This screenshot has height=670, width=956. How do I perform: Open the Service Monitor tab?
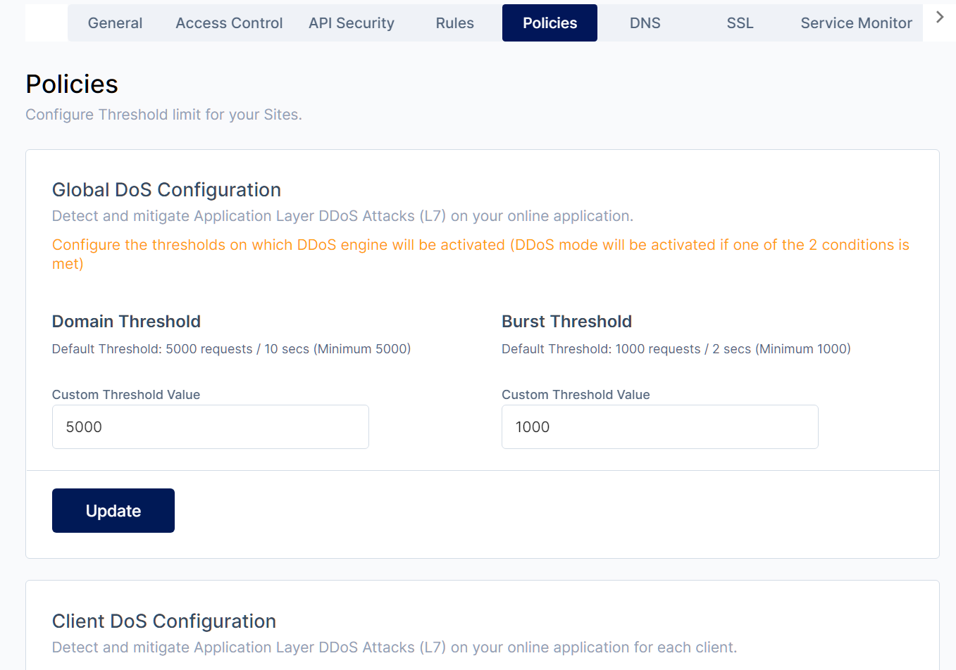pyautogui.click(x=856, y=23)
